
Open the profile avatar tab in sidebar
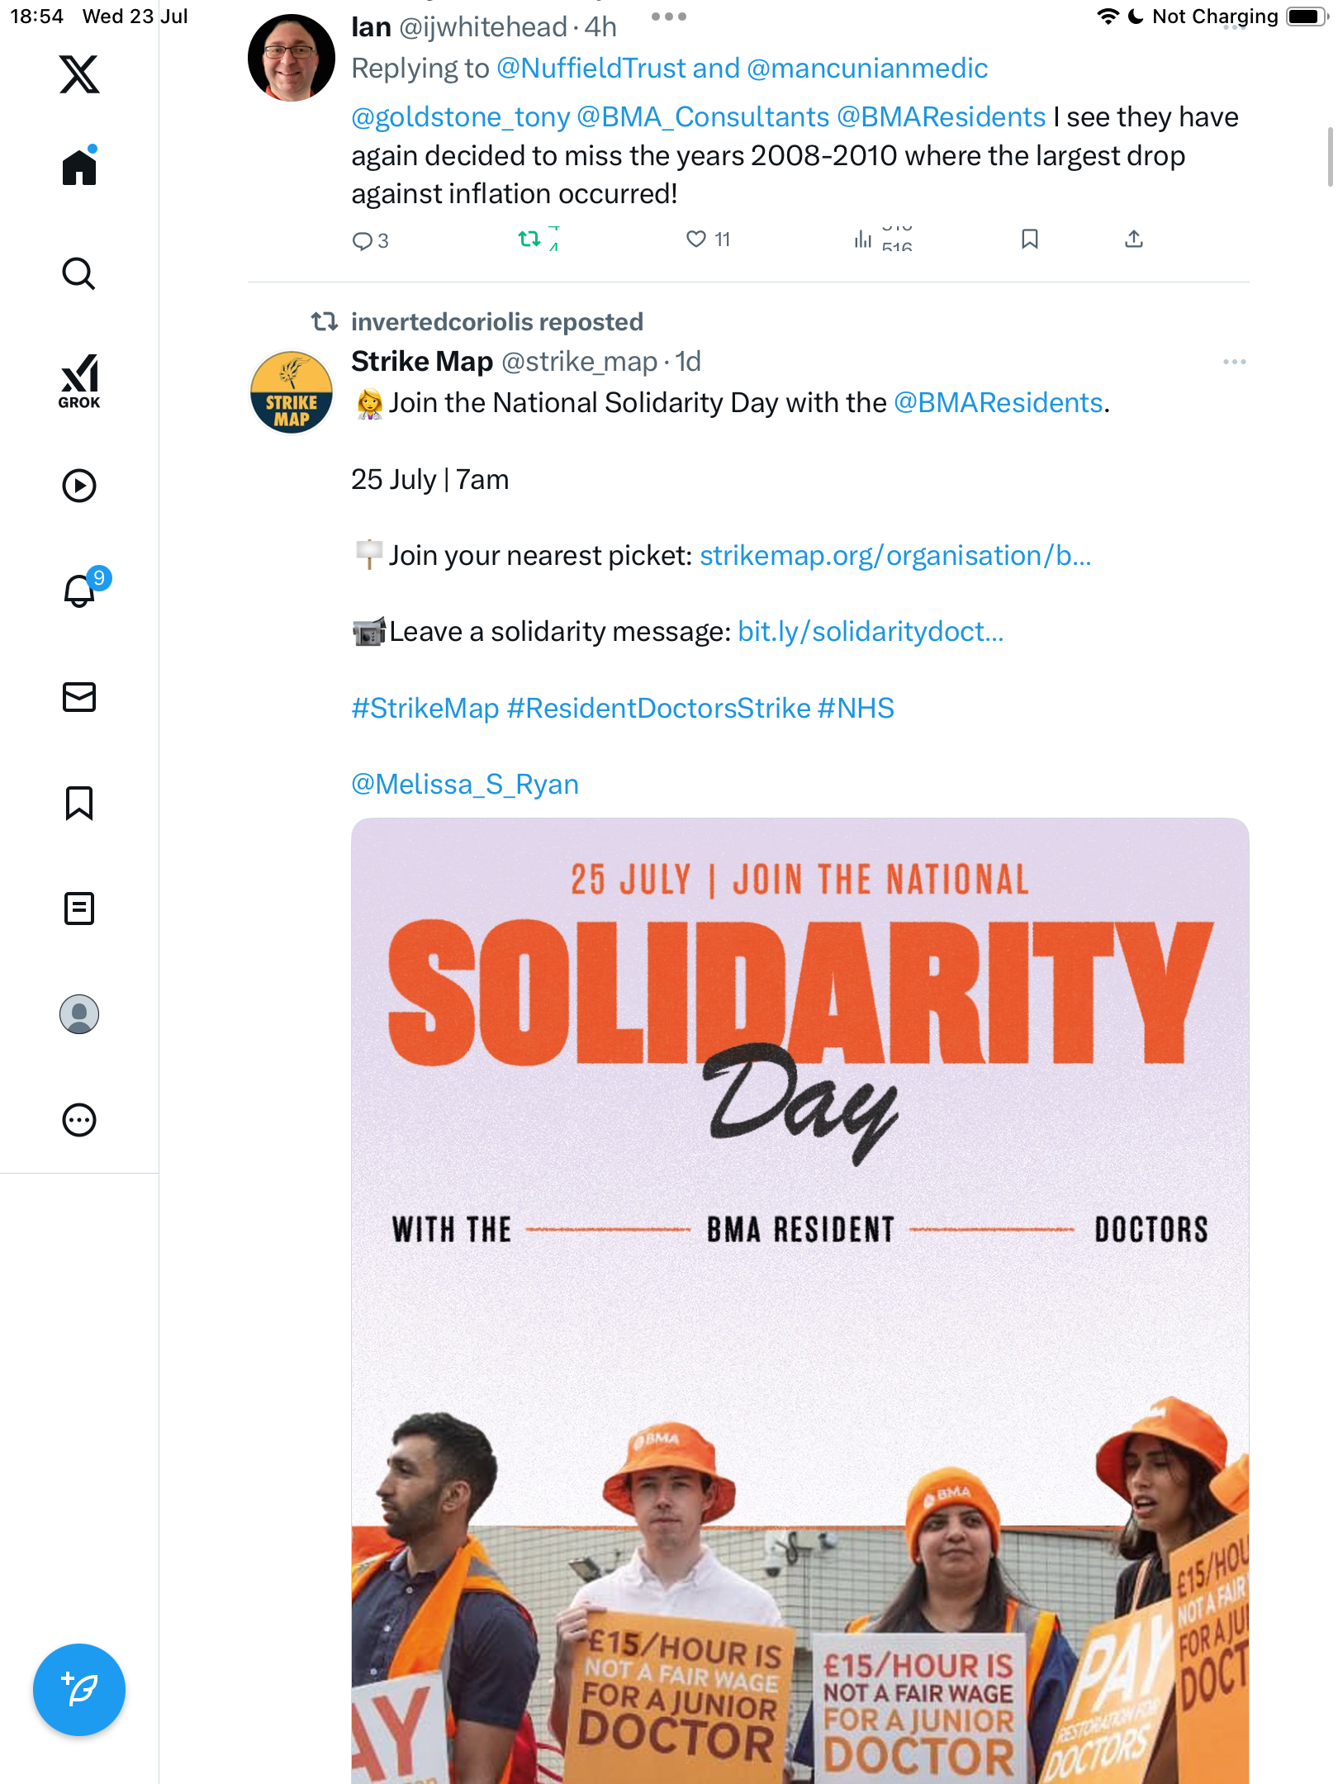[x=79, y=1014]
